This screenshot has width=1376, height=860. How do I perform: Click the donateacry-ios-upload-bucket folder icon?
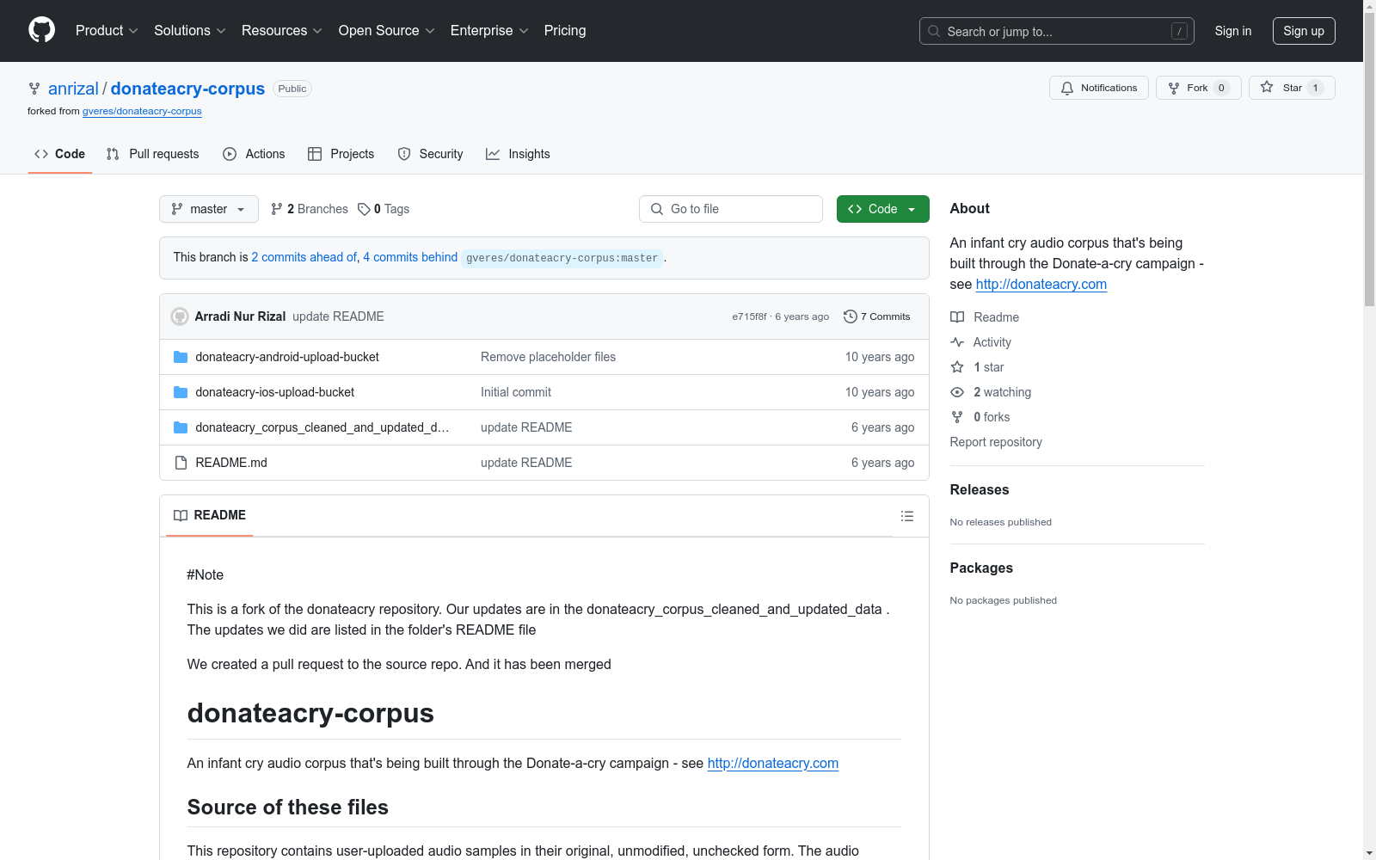[181, 392]
